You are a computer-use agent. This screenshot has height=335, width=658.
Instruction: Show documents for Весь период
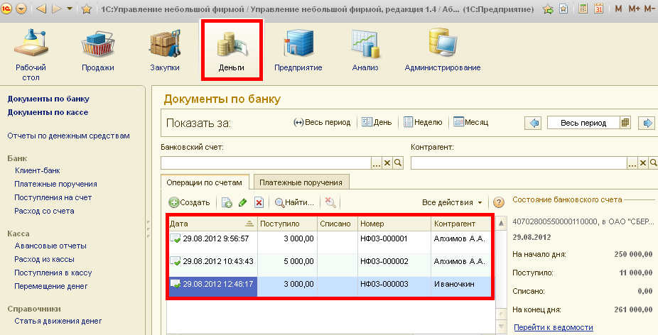click(322, 122)
